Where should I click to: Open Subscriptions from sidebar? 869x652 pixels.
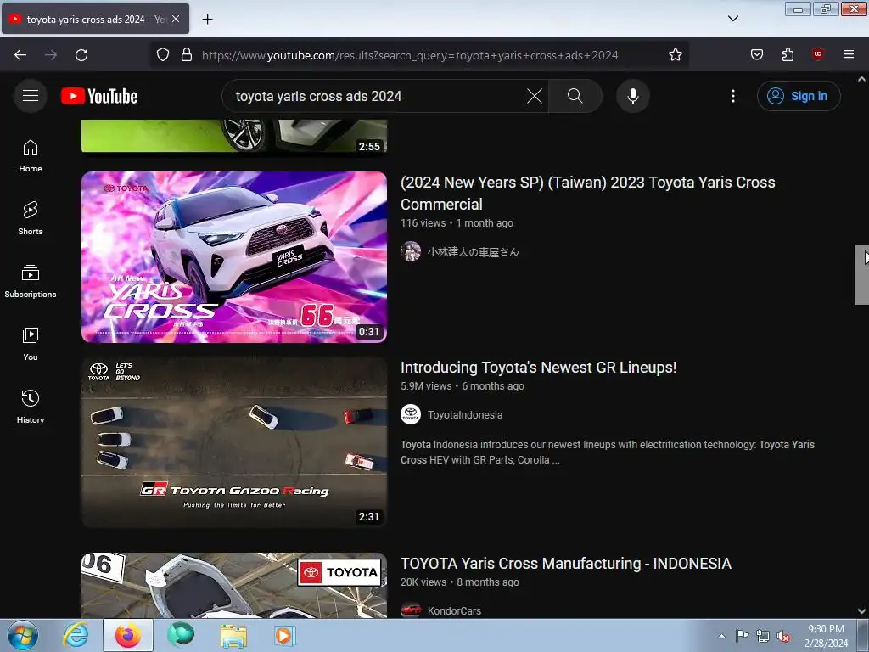coord(31,281)
